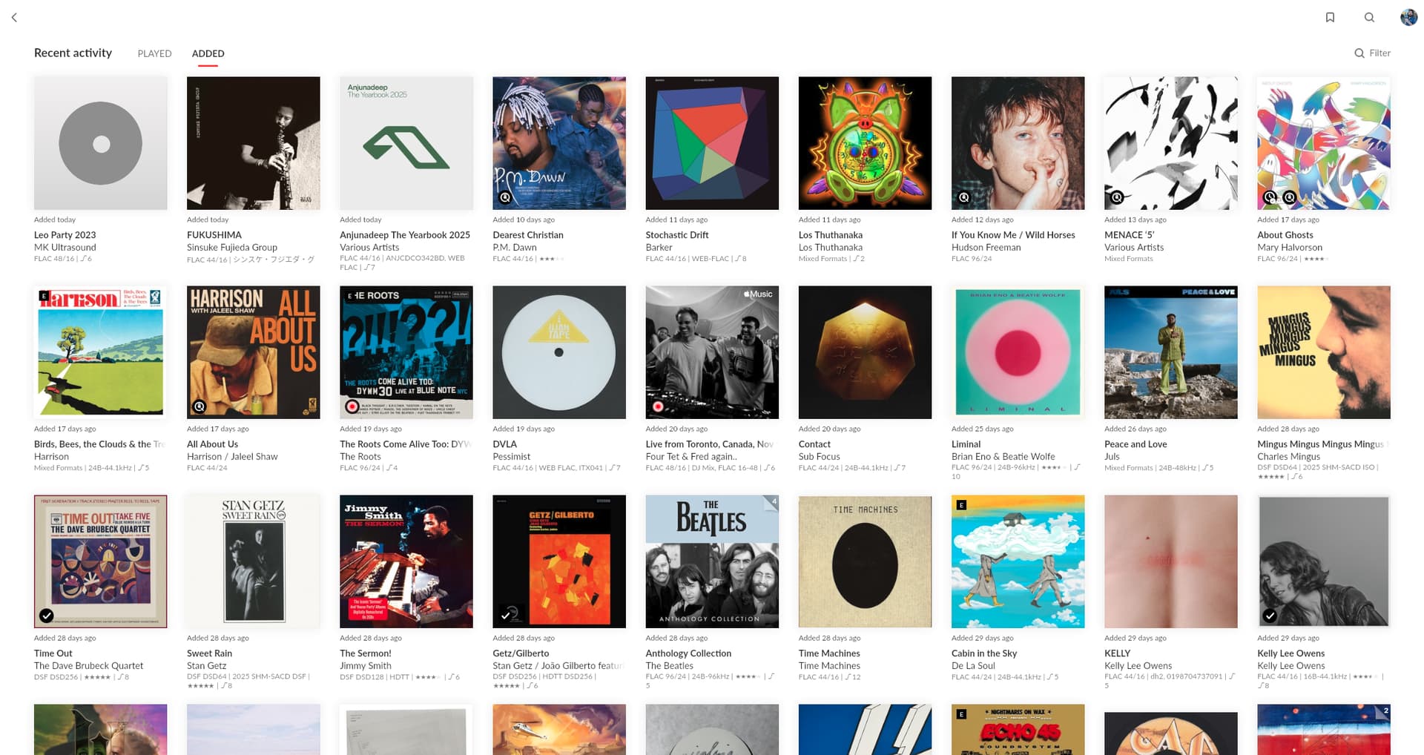The height and width of the screenshot is (755, 1424).
Task: Open artist link Sinsuke Fujieda Group
Action: click(x=232, y=248)
